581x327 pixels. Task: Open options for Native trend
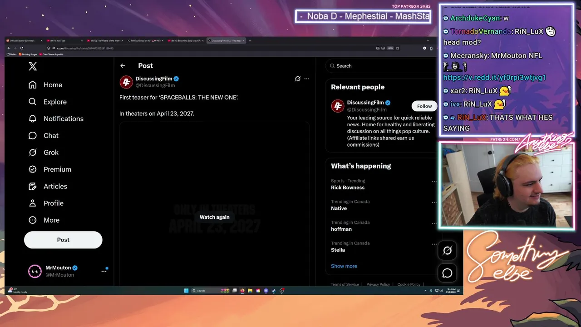click(x=434, y=203)
